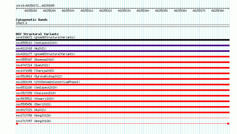Screen dimensions: 237x134
Task: Click the 18q21.1 band label
Action: pyautogui.click(x=22, y=23)
